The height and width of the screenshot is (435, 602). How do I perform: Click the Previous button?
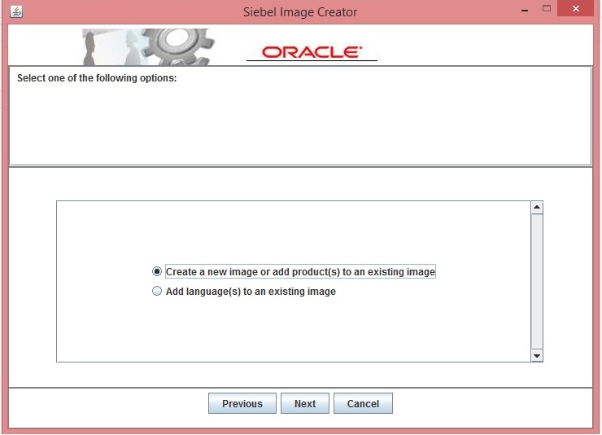click(242, 403)
